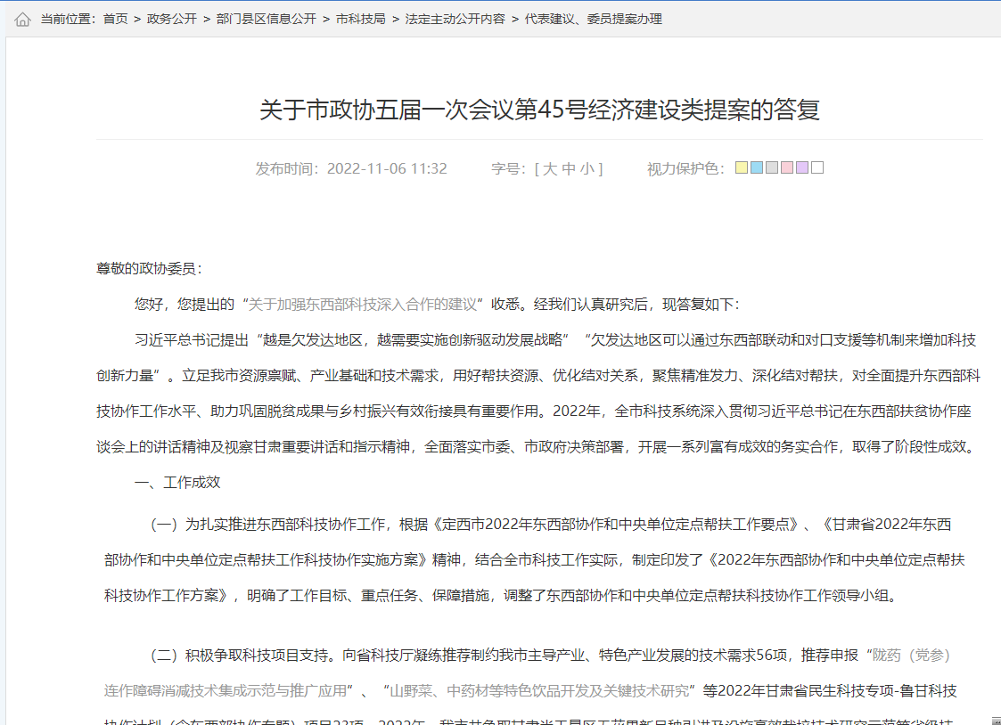Click the home icon beside 当前位置

pos(23,18)
